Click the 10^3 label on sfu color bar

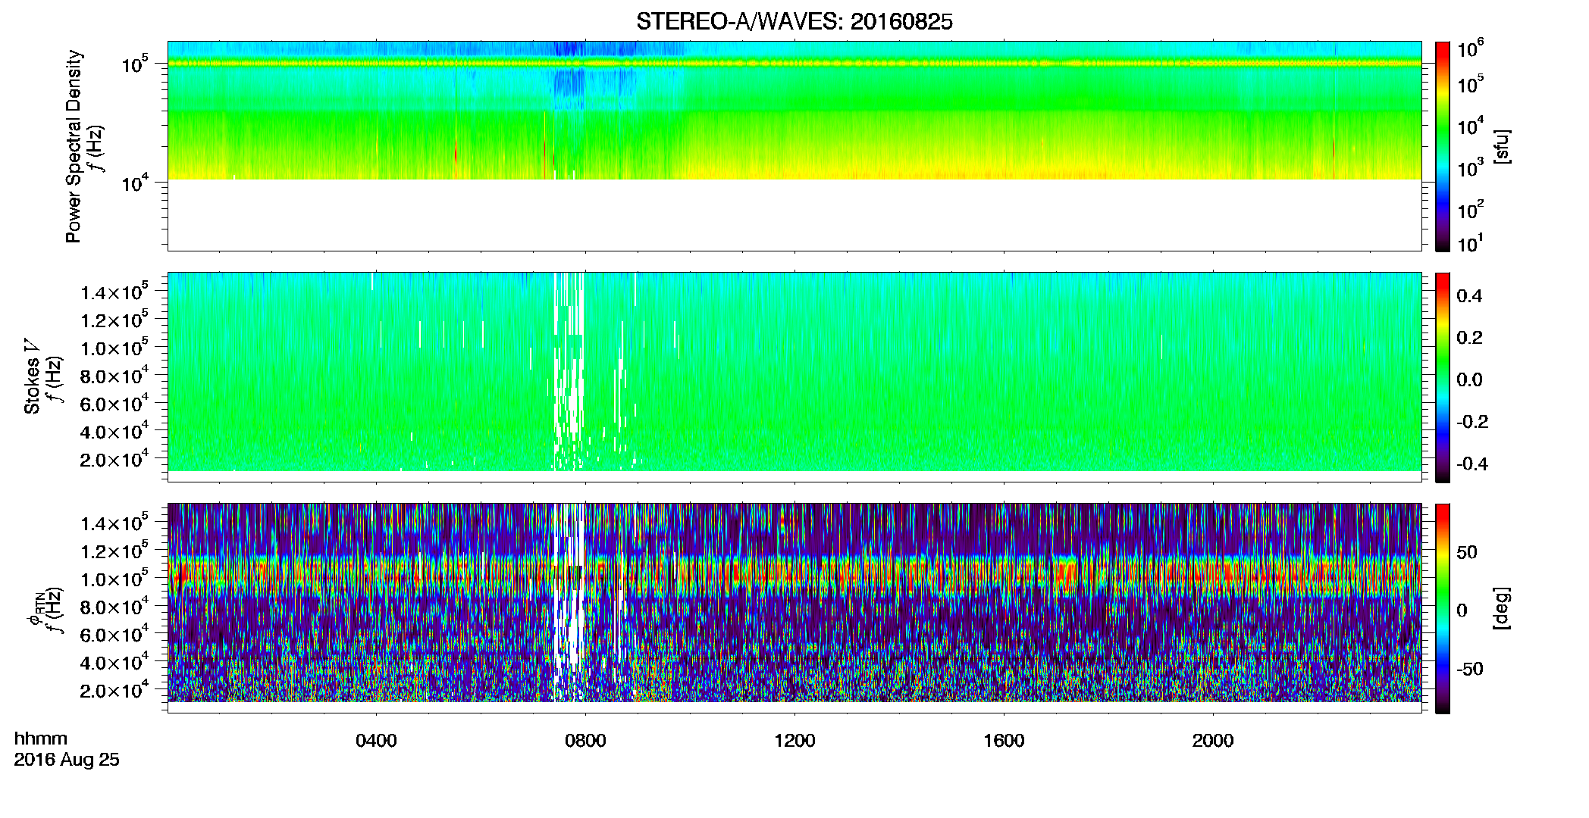1471,168
